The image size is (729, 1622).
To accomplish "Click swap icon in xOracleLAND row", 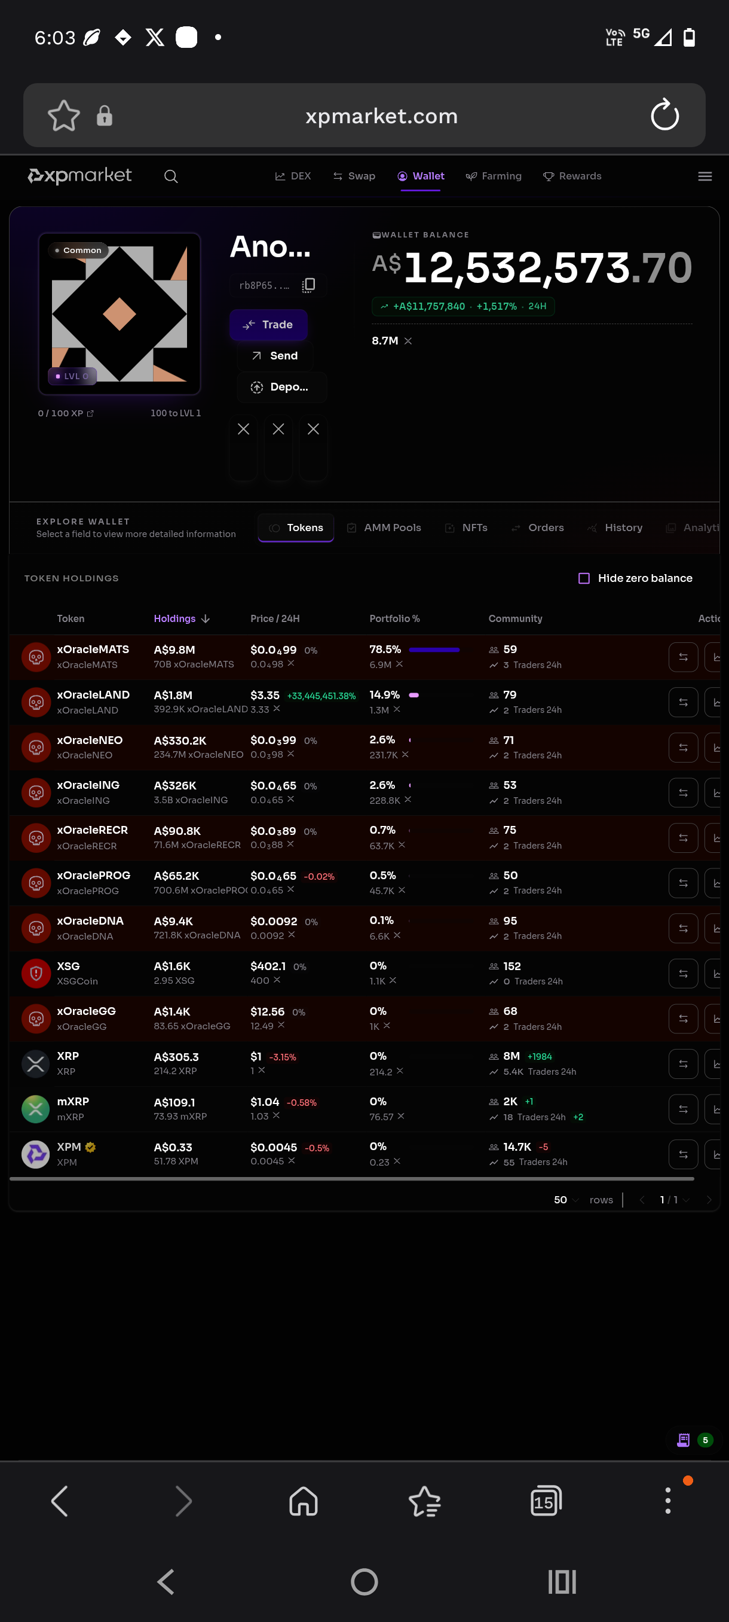I will 683,702.
